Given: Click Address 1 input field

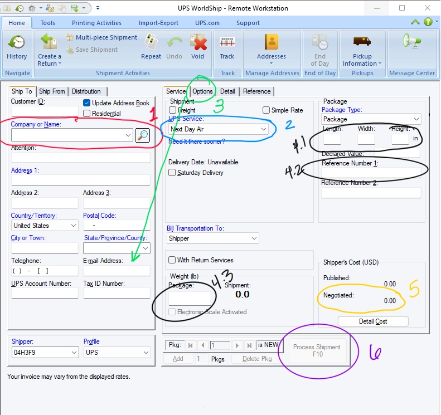Looking at the screenshot, I should (81, 180).
